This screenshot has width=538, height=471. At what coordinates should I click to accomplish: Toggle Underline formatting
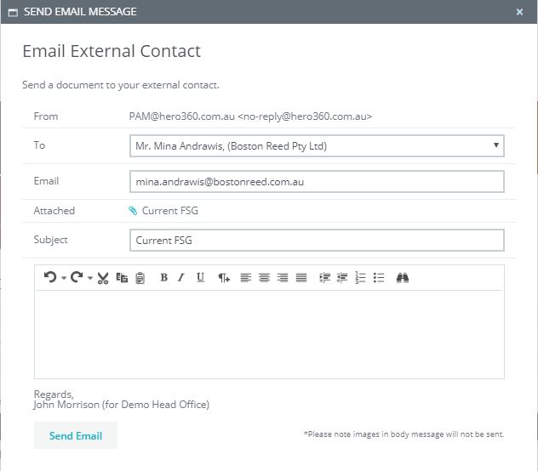pos(200,277)
